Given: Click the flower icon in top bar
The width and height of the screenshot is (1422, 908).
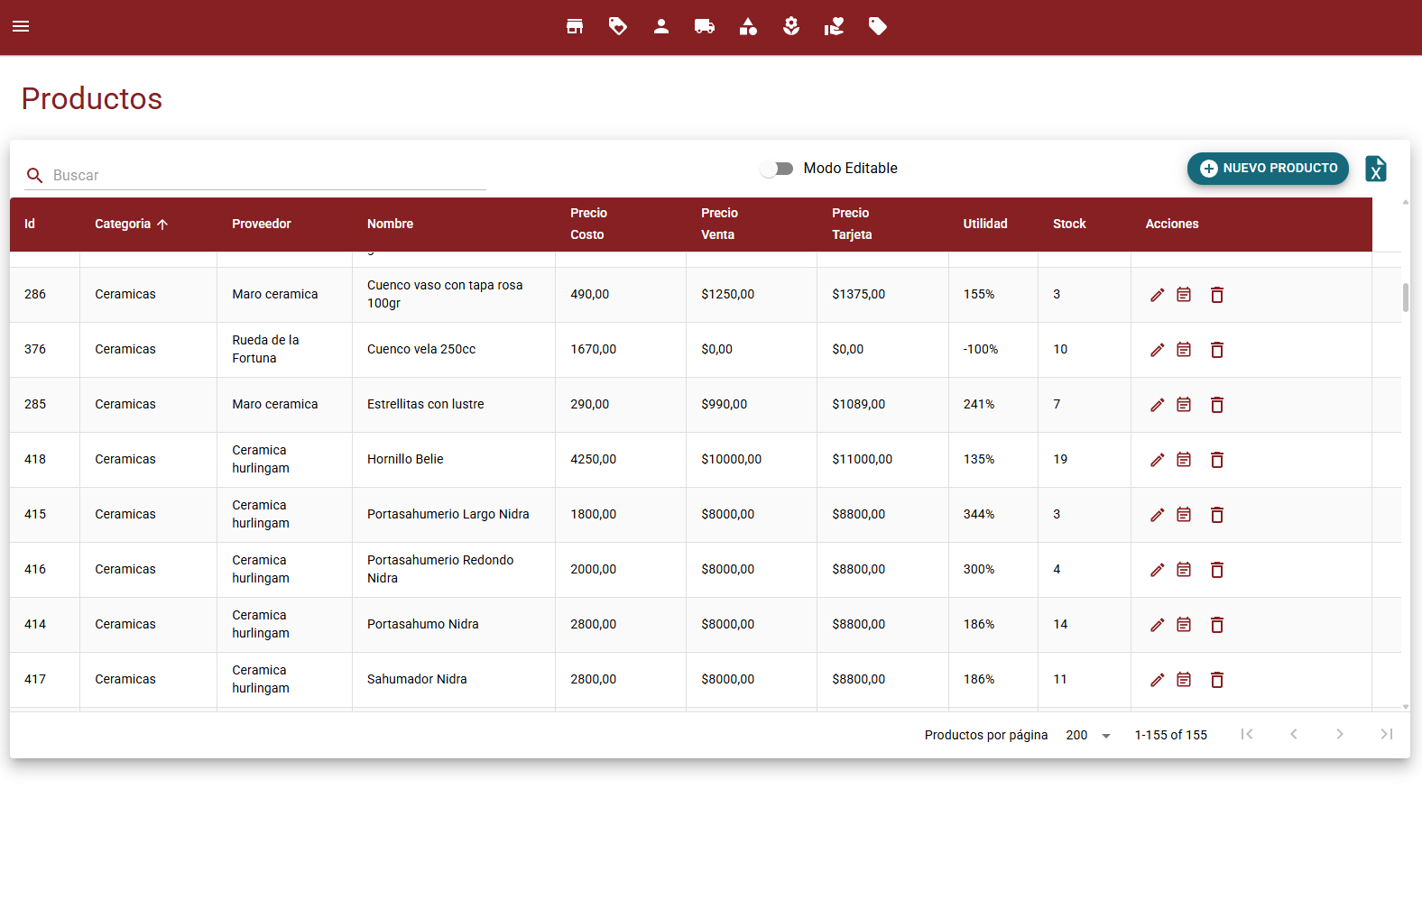Looking at the screenshot, I should click(x=791, y=26).
